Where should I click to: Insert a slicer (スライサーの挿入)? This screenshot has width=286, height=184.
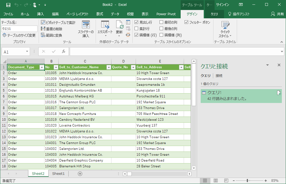86,29
